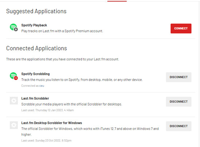Click the 'official Scrobbler for Windows' description text
Viewport: 200px width, 147px height.
tap(90, 132)
